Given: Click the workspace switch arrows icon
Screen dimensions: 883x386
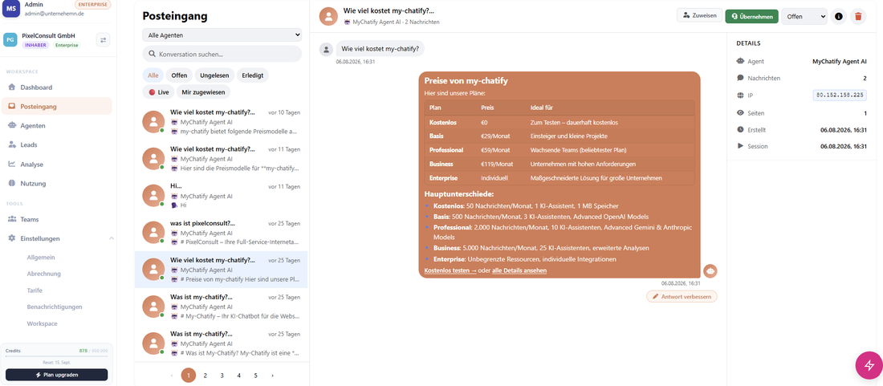Looking at the screenshot, I should point(103,39).
